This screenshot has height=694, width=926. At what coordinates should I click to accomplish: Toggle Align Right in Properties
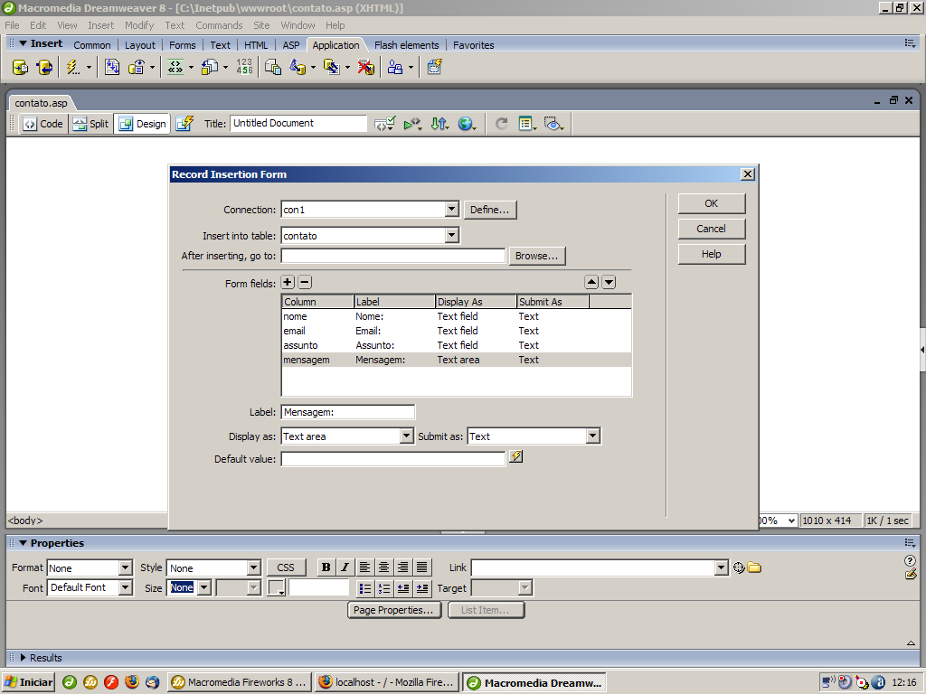pyautogui.click(x=402, y=567)
